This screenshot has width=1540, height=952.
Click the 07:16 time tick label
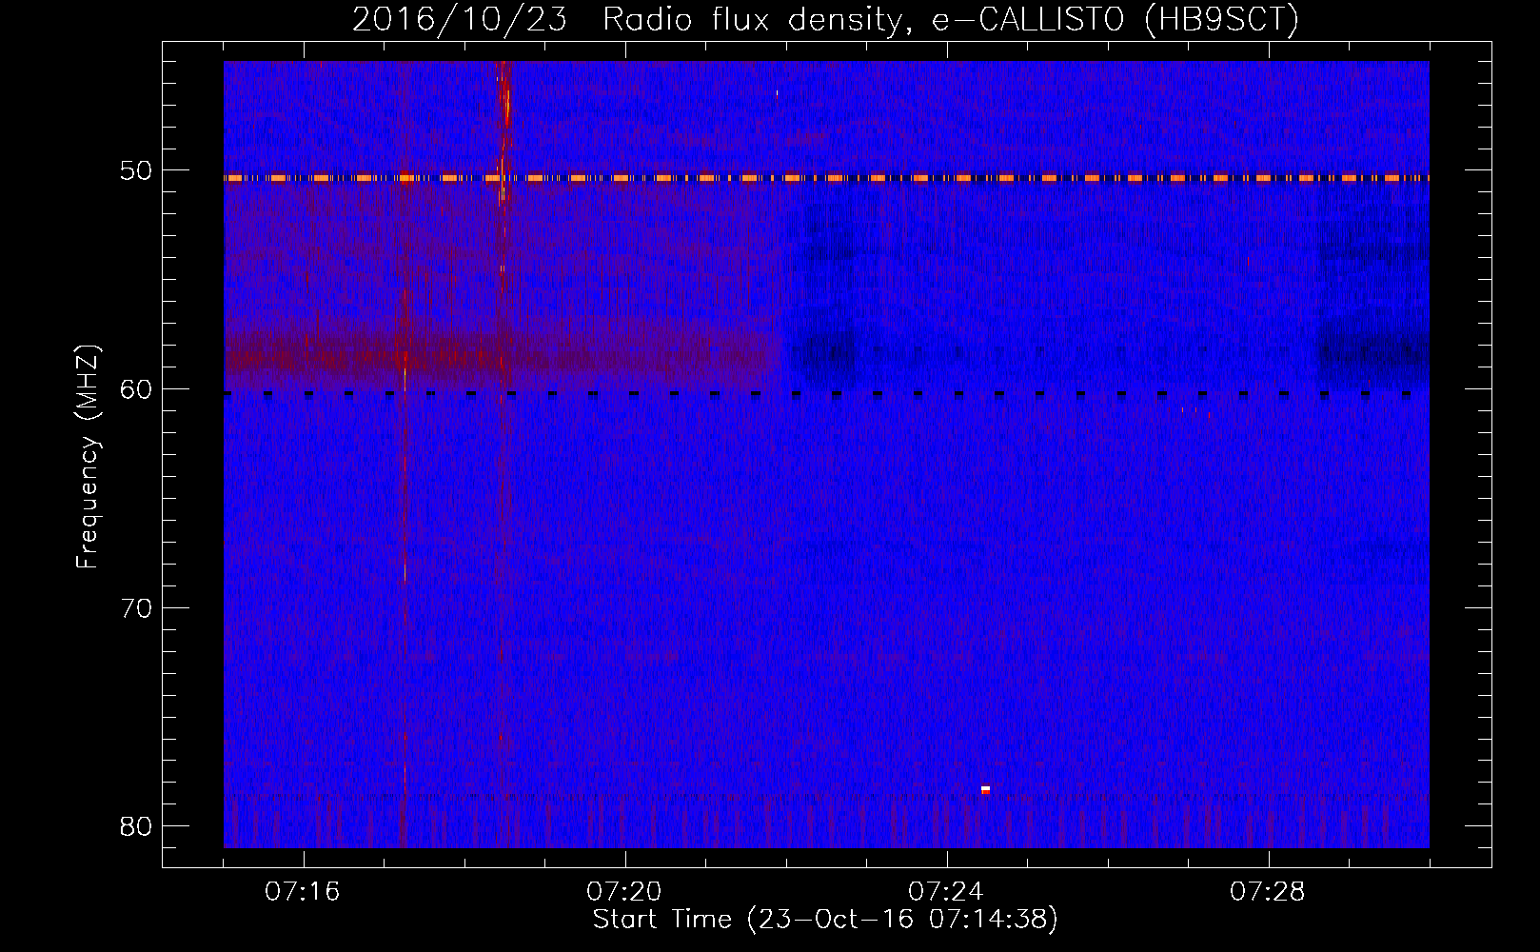303,892
